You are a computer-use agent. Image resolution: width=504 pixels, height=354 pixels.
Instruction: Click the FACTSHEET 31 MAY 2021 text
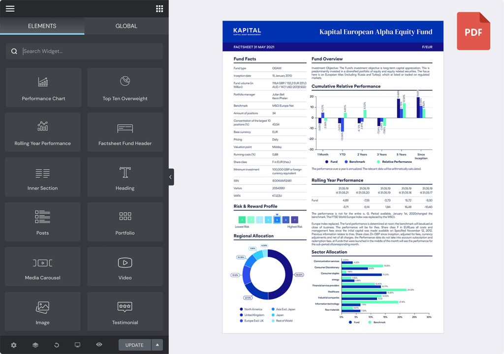click(254, 47)
